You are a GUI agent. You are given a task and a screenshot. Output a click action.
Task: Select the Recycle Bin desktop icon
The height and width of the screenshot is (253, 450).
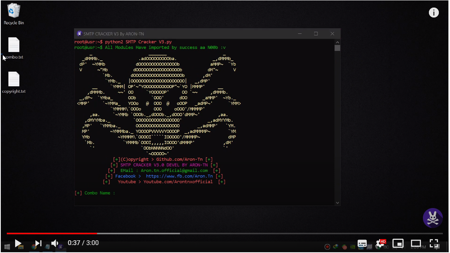pyautogui.click(x=14, y=14)
